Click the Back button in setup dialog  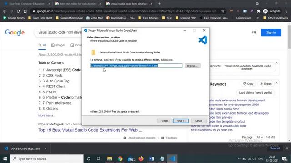point(165,121)
